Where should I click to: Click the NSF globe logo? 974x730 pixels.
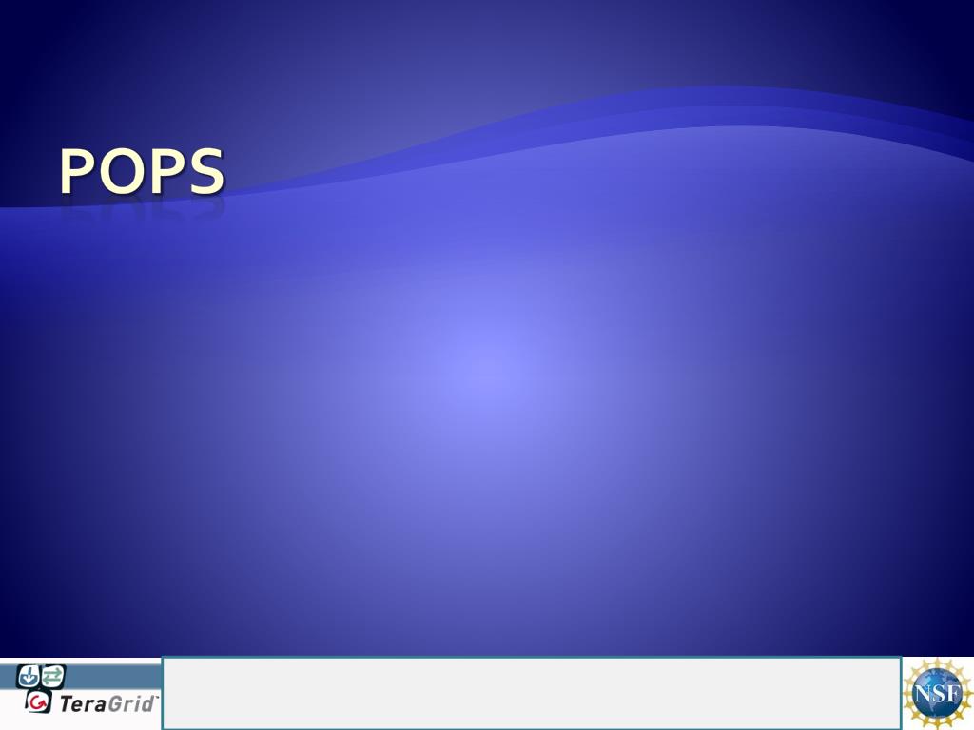coord(938,693)
